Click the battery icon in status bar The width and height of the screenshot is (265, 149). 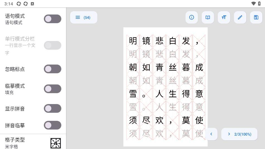(260, 4)
